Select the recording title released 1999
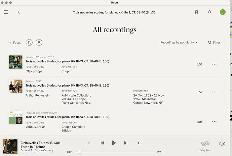 pyautogui.click(x=67, y=86)
